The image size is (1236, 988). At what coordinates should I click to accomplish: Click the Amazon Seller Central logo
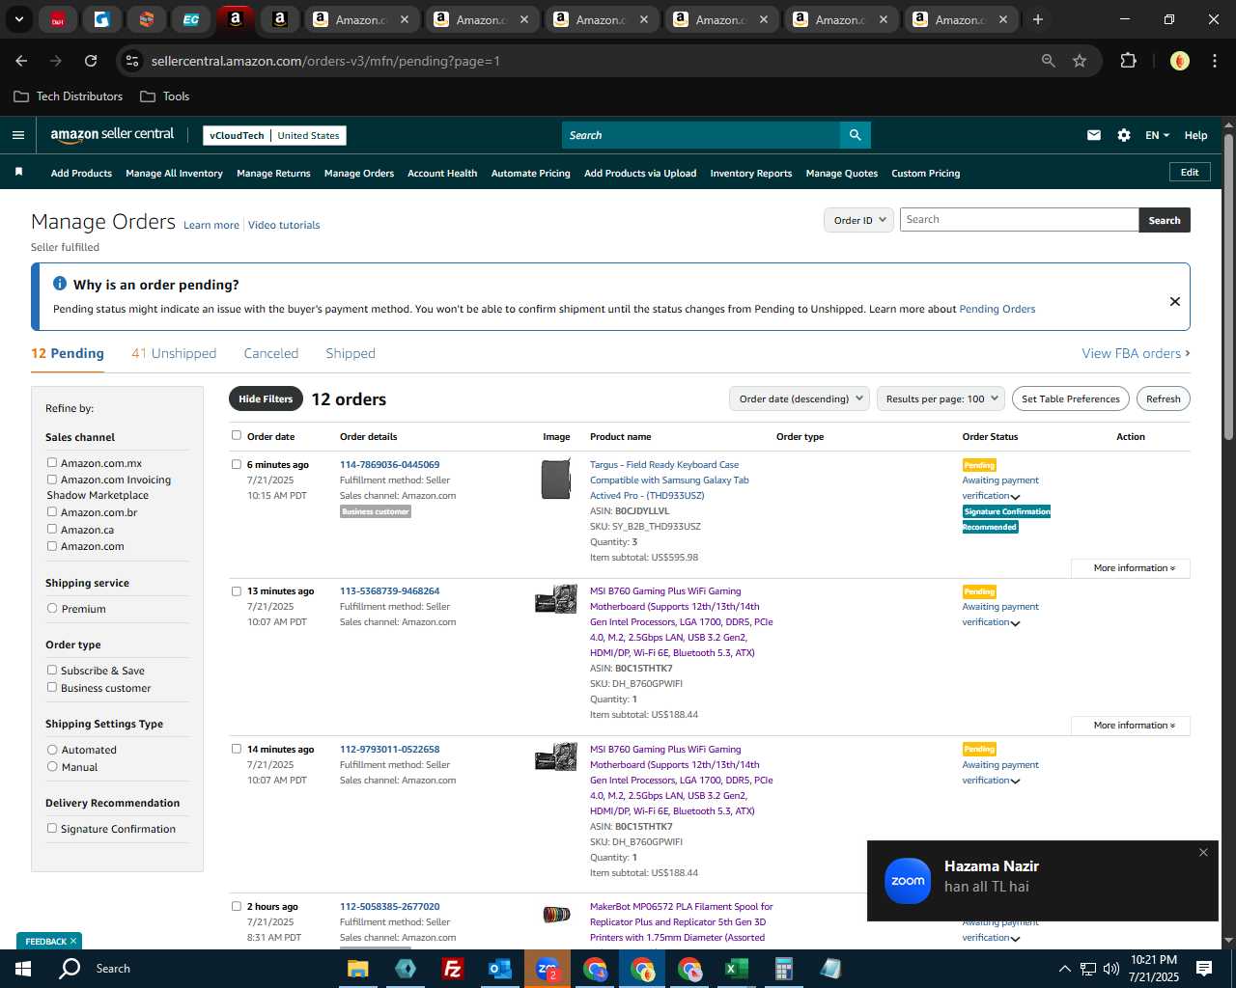[x=112, y=135]
